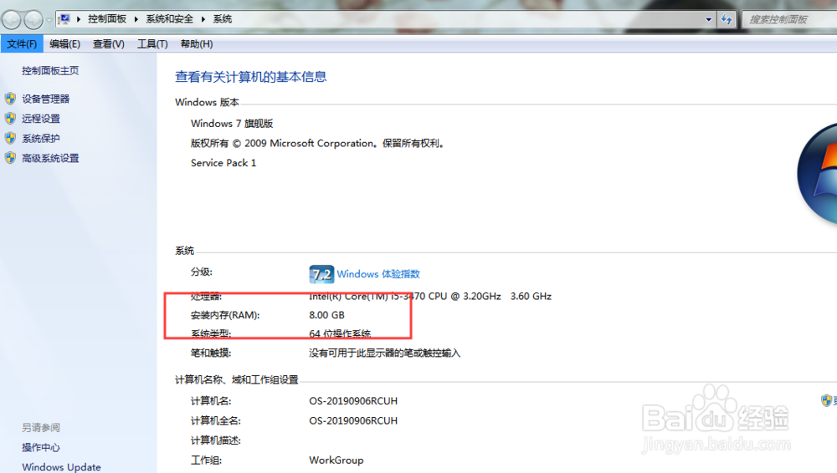837x473 pixels.
Task: Open the 编辑(E) menu
Action: pyautogui.click(x=64, y=43)
